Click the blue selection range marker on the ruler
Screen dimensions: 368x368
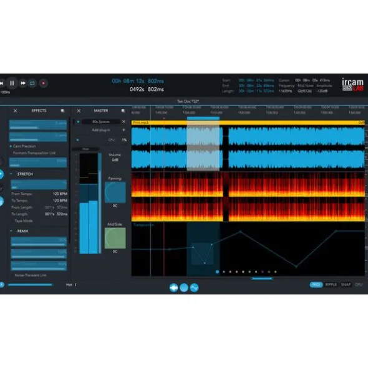203,118
